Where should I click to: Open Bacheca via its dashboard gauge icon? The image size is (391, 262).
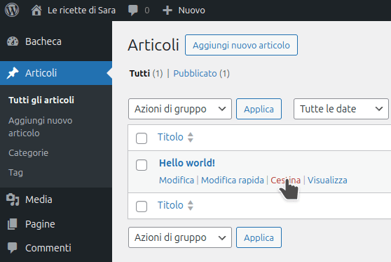tap(13, 41)
